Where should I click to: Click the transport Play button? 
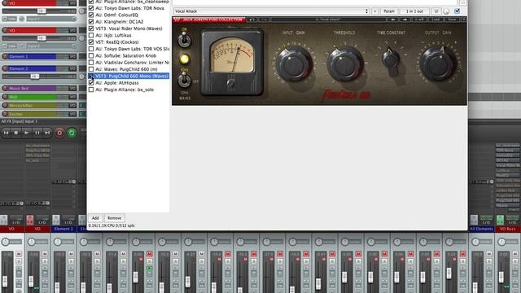point(27,133)
